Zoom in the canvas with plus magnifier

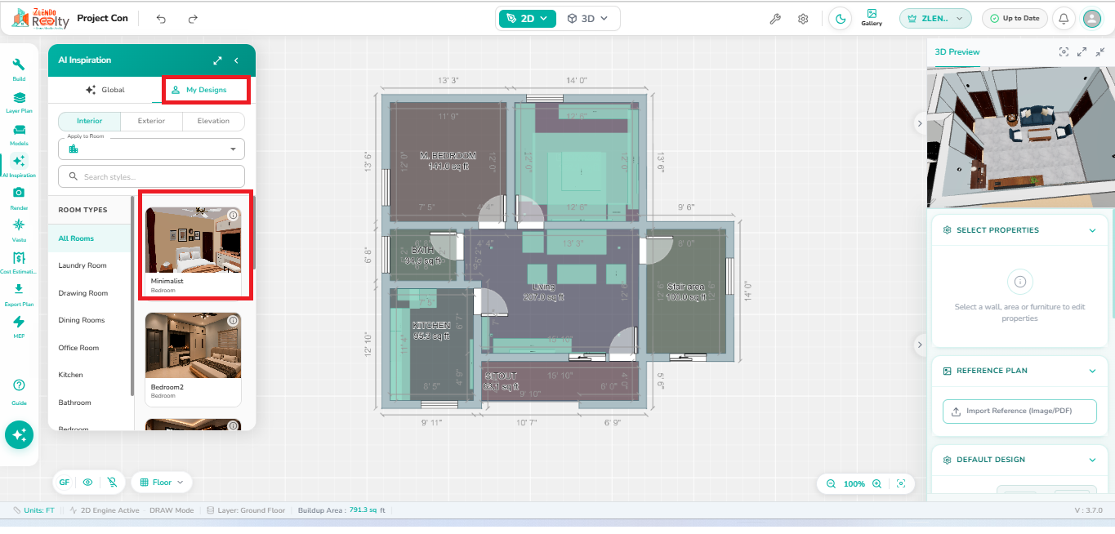[876, 483]
